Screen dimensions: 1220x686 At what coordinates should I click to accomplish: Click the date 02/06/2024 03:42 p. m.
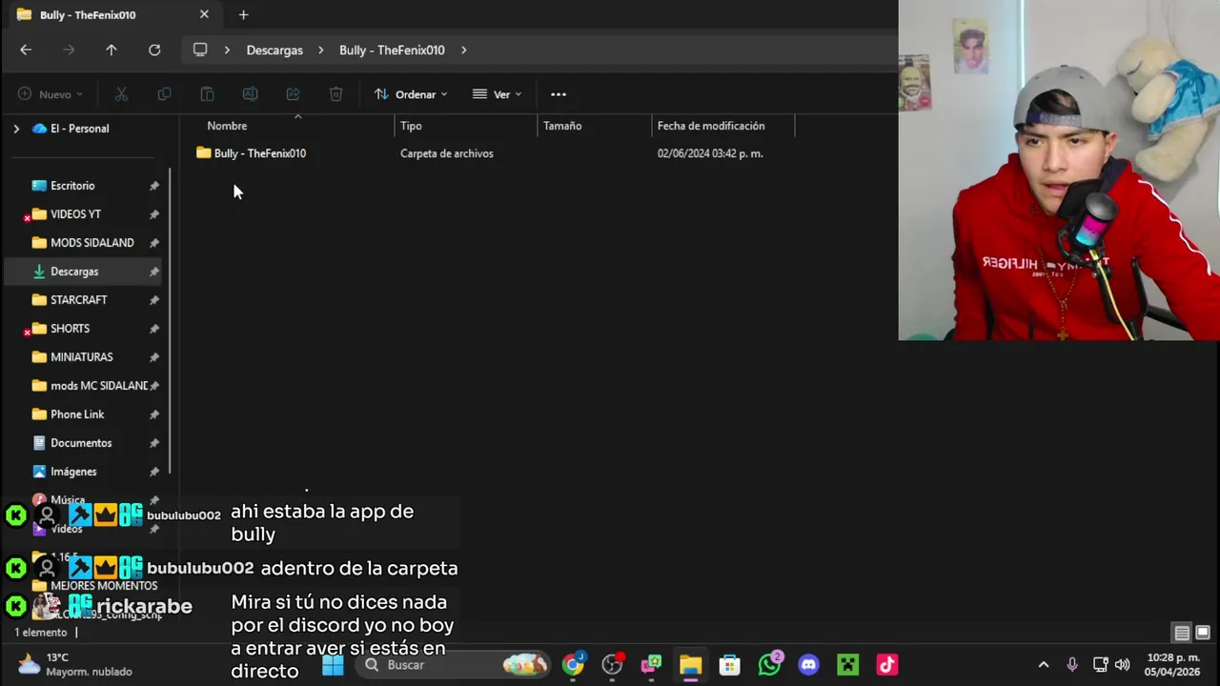[x=710, y=153]
